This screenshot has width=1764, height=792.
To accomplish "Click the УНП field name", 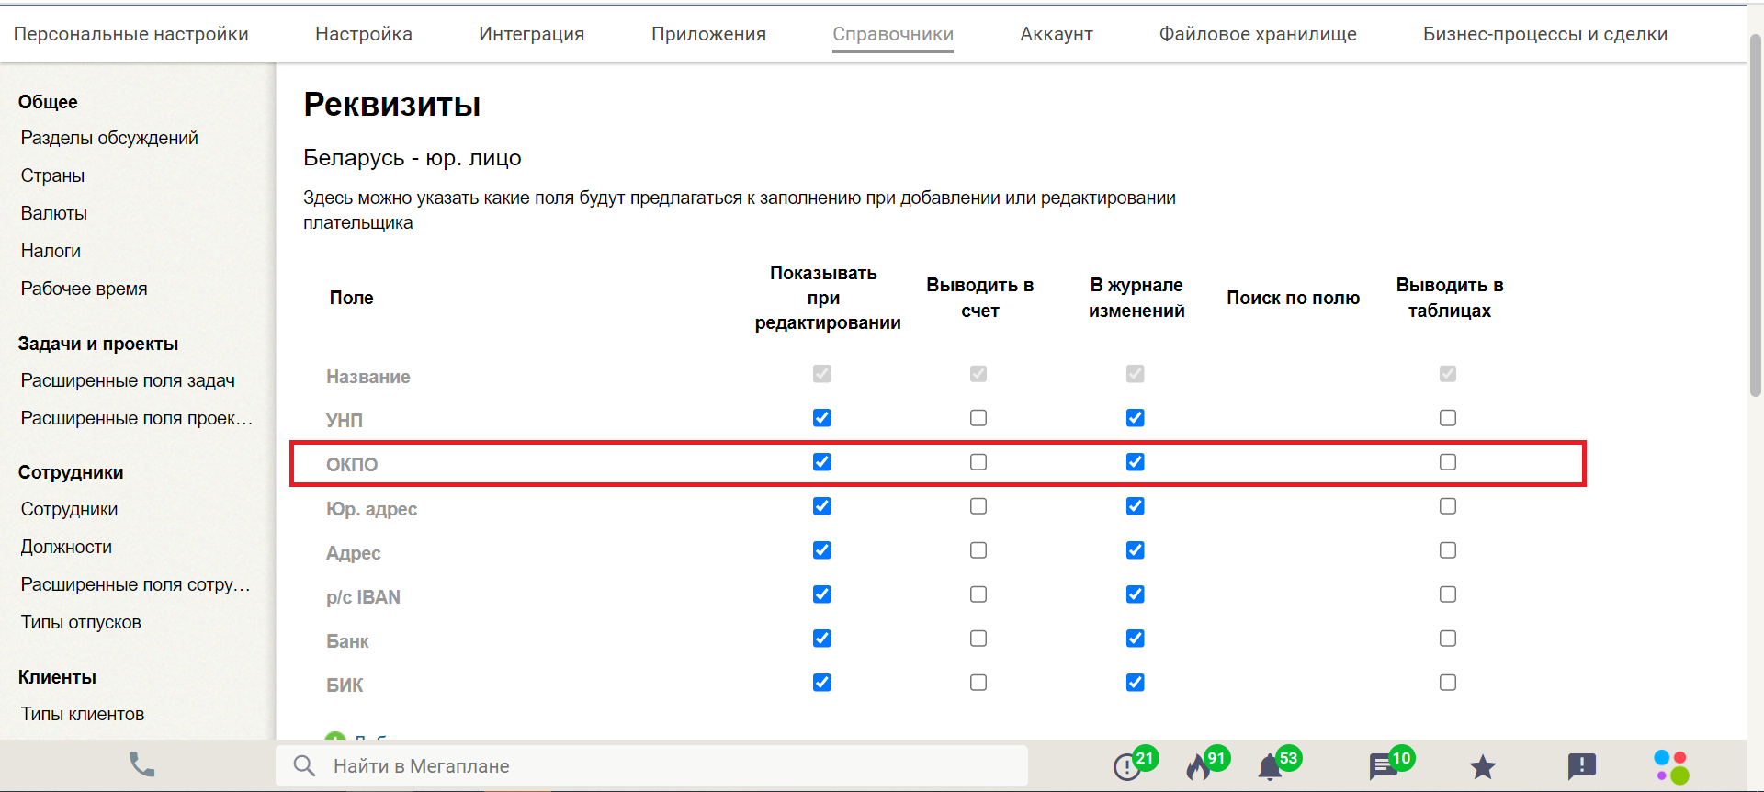I will click(345, 420).
